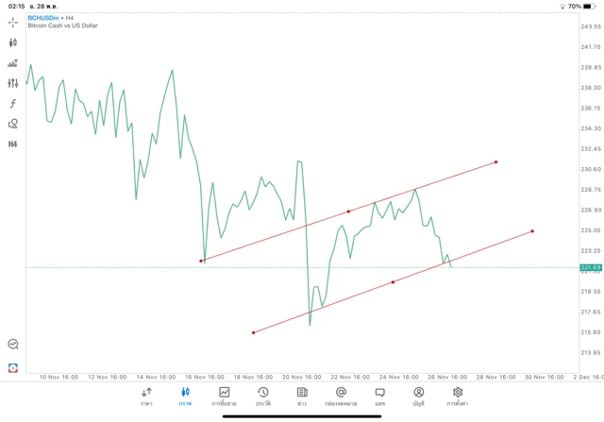Select the กราฟ chart tab
This screenshot has width=604, height=422.
pyautogui.click(x=185, y=396)
